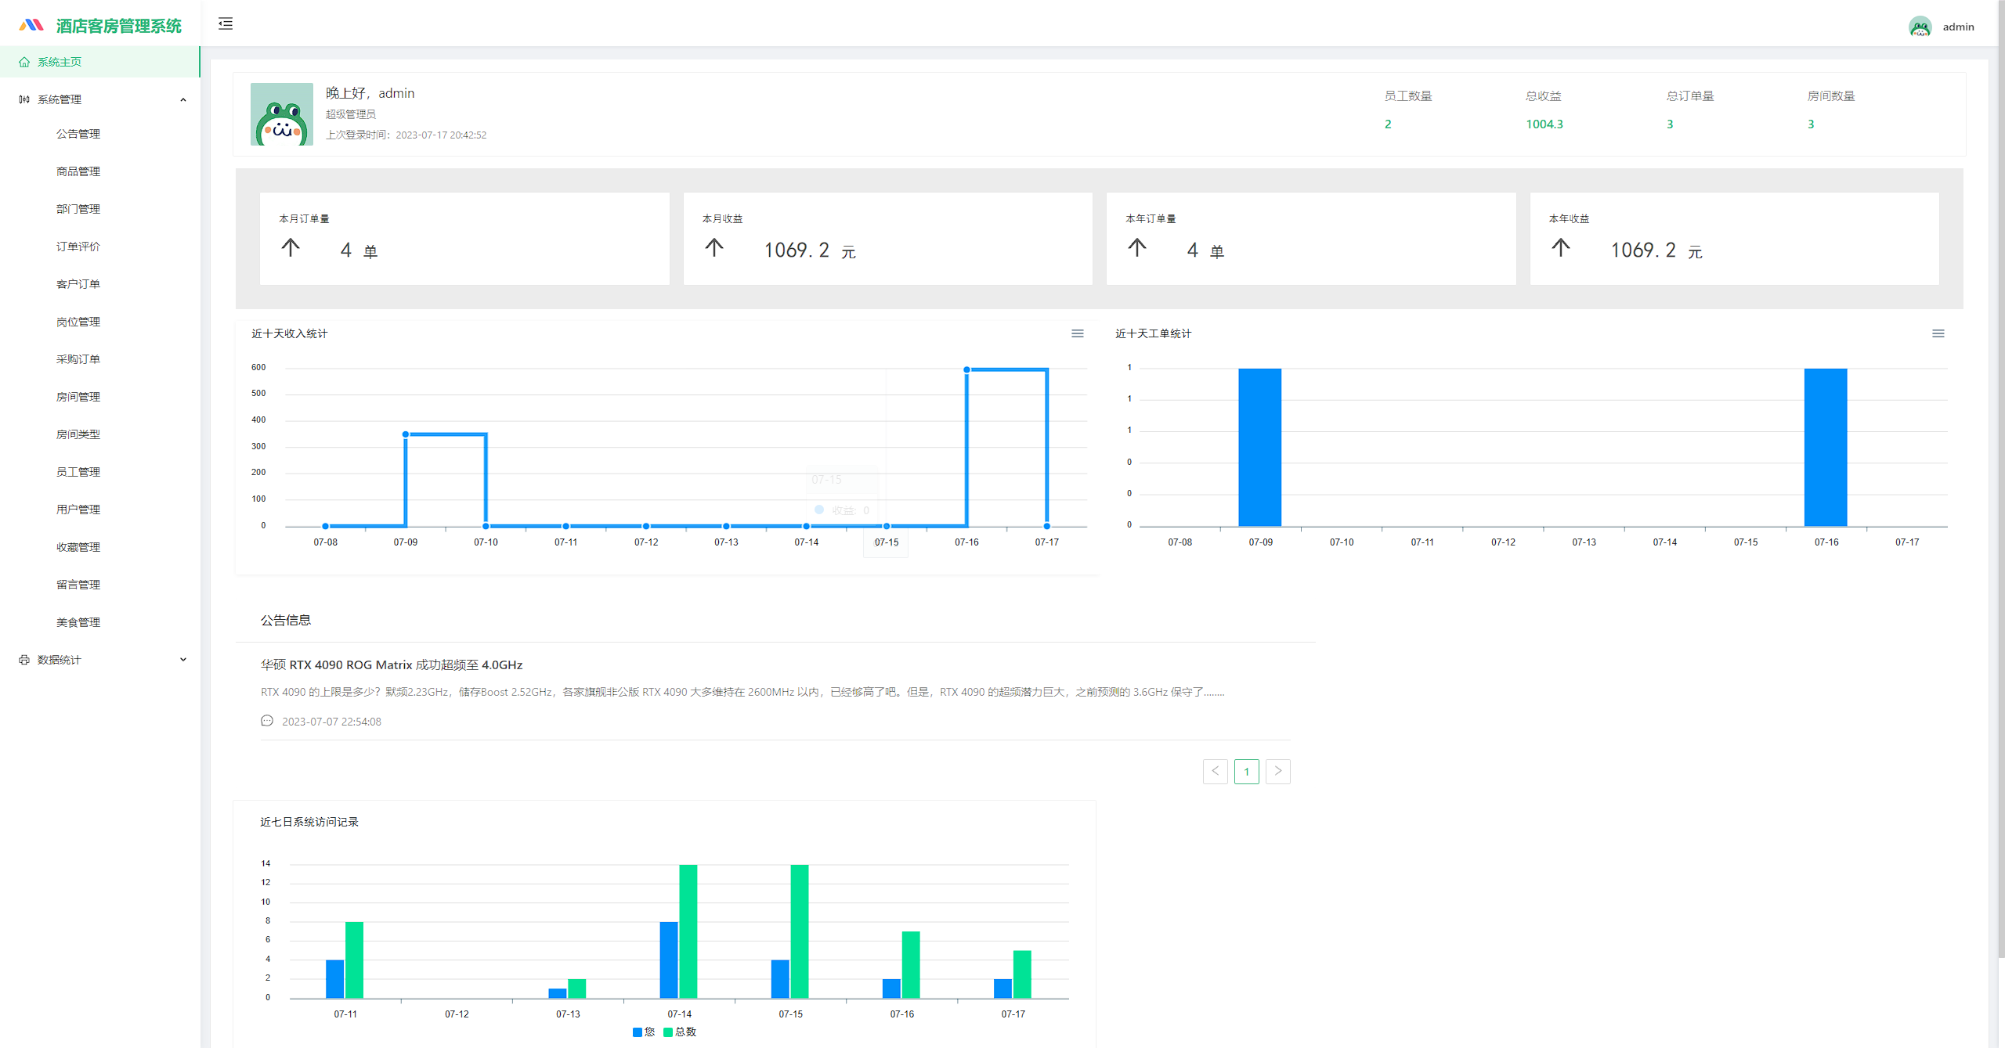This screenshot has width=2005, height=1048.
Task: Click the 公告信息 section heading
Action: (x=286, y=620)
